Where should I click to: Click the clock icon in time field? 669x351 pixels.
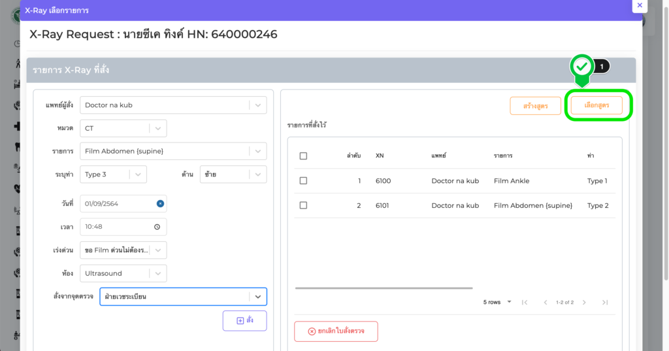157,227
